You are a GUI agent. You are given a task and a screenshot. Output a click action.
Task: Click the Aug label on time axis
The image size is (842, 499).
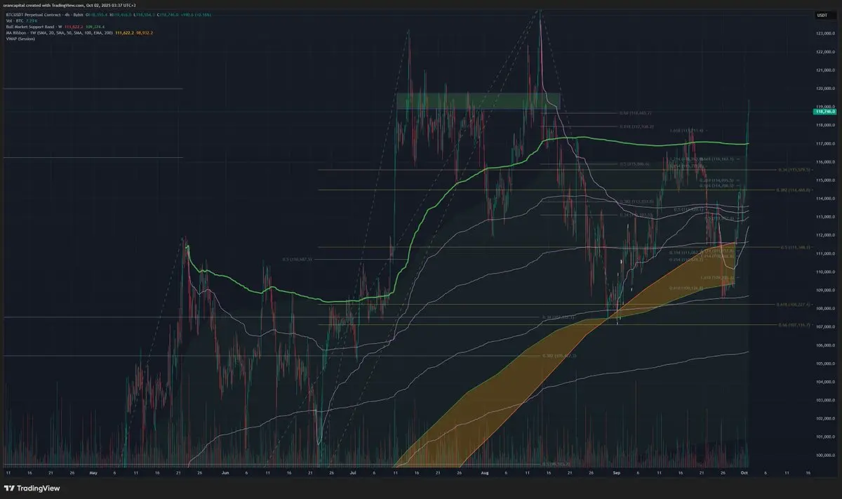[484, 473]
